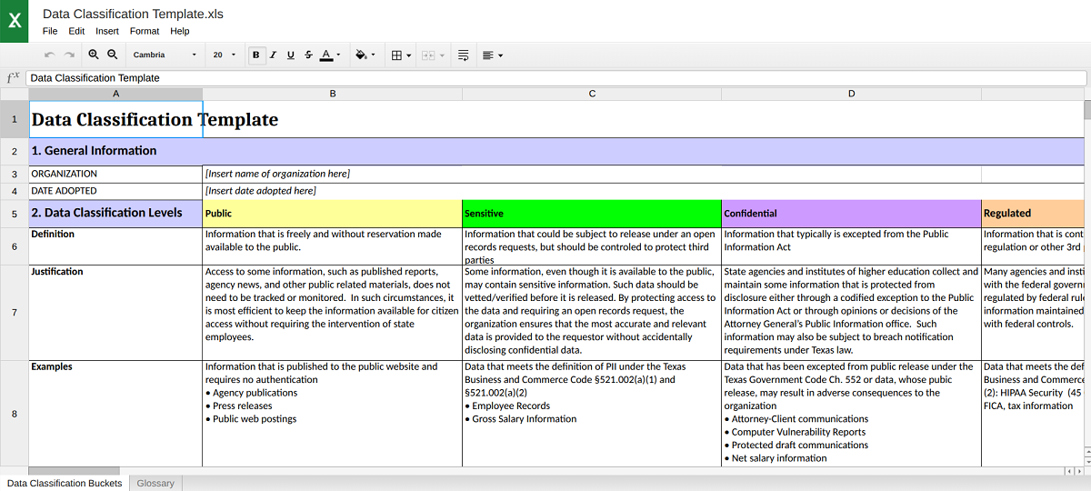
Task: Open the Edit menu
Action: [76, 31]
